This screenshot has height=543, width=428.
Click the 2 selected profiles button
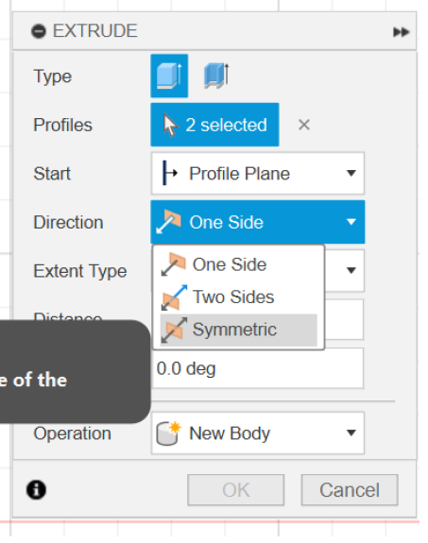click(x=214, y=125)
